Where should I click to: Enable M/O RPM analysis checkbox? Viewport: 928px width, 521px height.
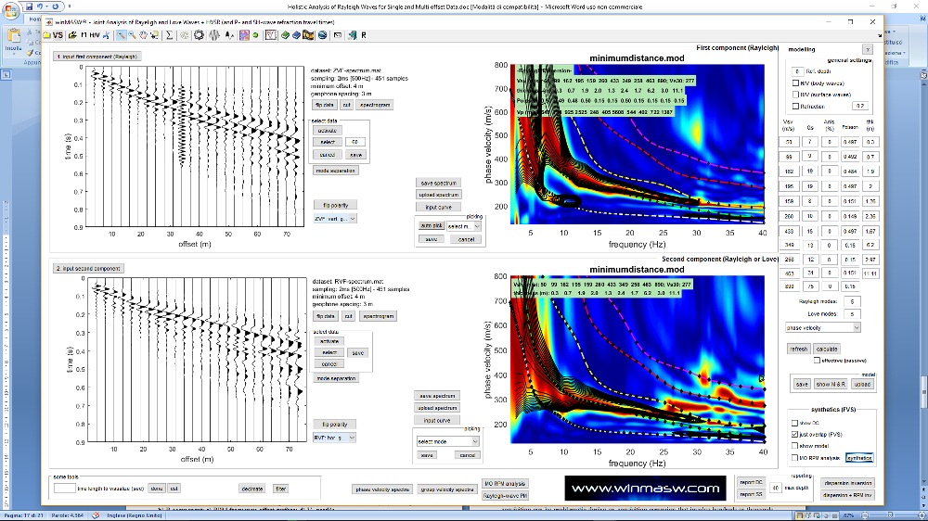point(795,458)
